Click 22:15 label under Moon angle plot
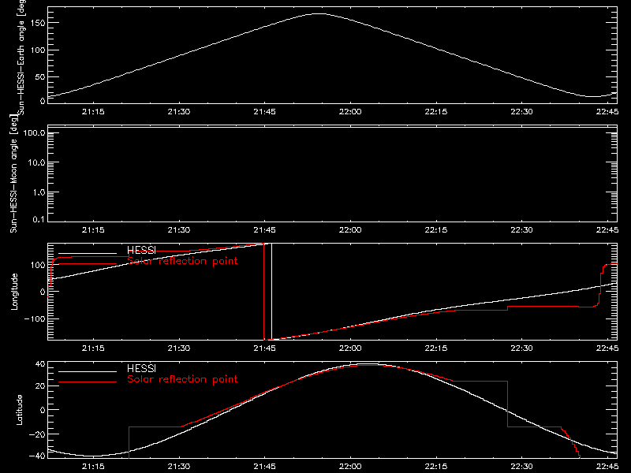Screen dimensions: 631x473 click(436, 230)
